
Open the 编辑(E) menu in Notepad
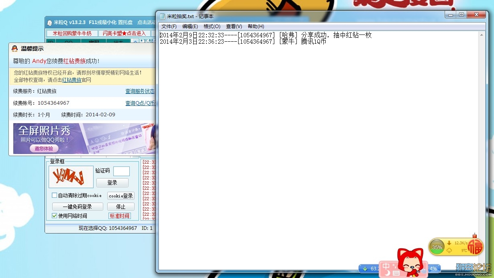click(190, 26)
